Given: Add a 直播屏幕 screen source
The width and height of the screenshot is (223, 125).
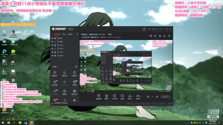Looking at the screenshot, I should (x=99, y=97).
